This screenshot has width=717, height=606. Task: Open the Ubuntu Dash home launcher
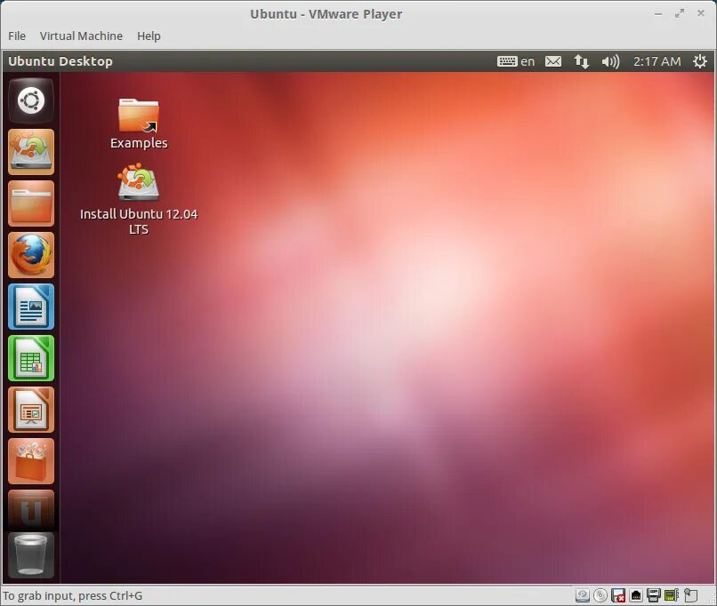tap(31, 100)
